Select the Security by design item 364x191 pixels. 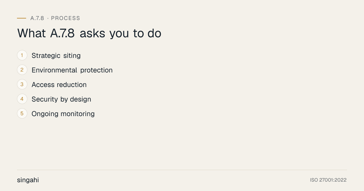point(61,99)
